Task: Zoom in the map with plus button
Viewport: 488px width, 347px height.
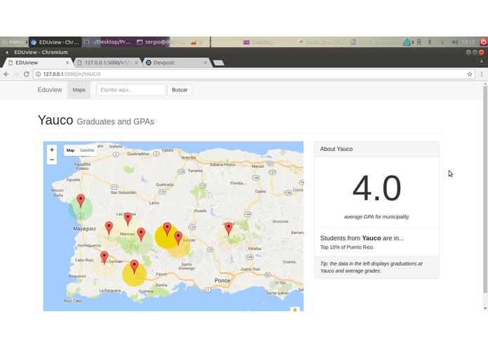Action: pos(52,150)
